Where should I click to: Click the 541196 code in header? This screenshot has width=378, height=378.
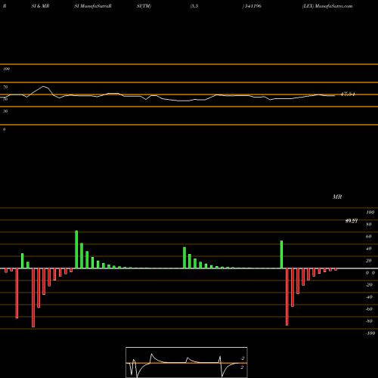[x=253, y=6]
